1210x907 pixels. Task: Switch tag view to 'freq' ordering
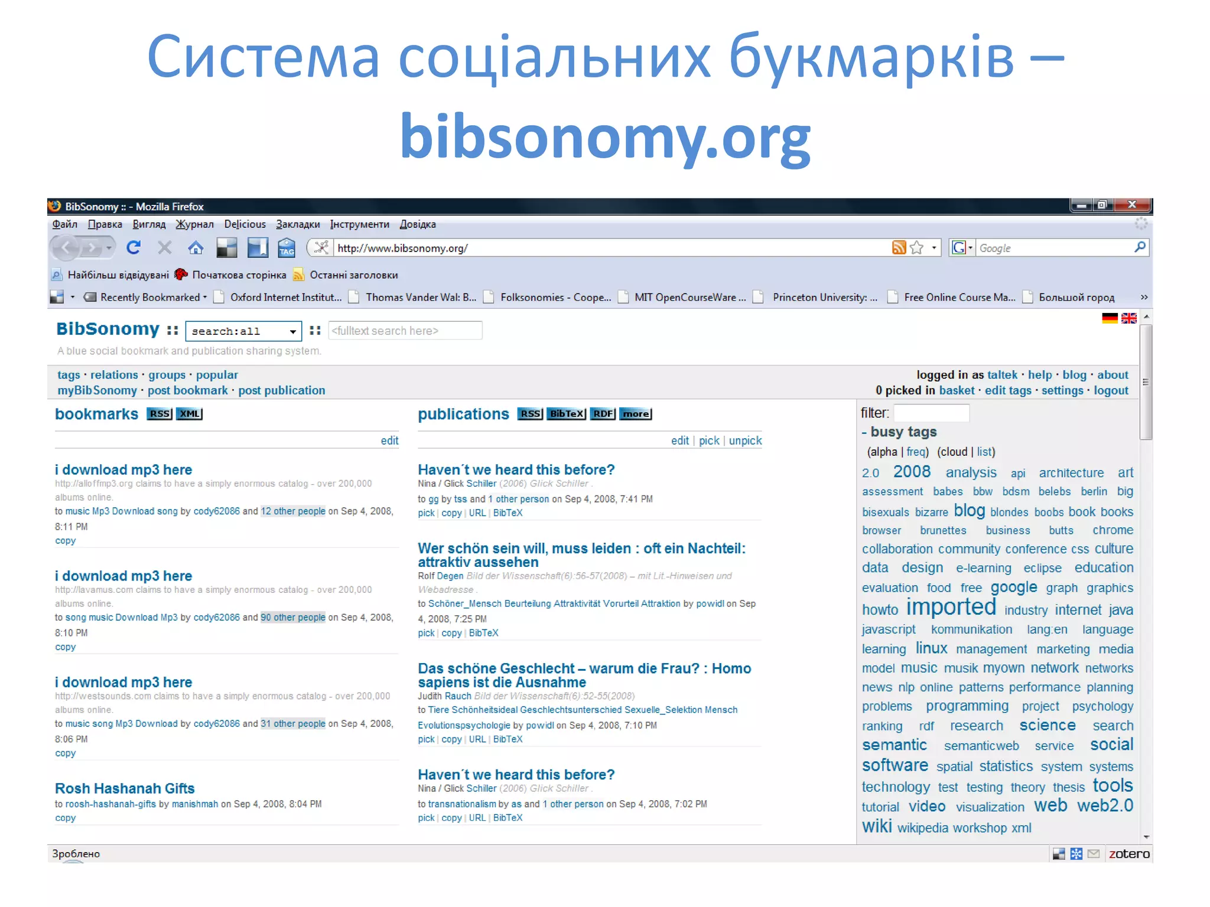[916, 452]
